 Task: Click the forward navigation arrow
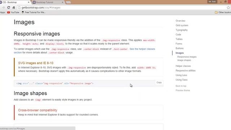3,8
